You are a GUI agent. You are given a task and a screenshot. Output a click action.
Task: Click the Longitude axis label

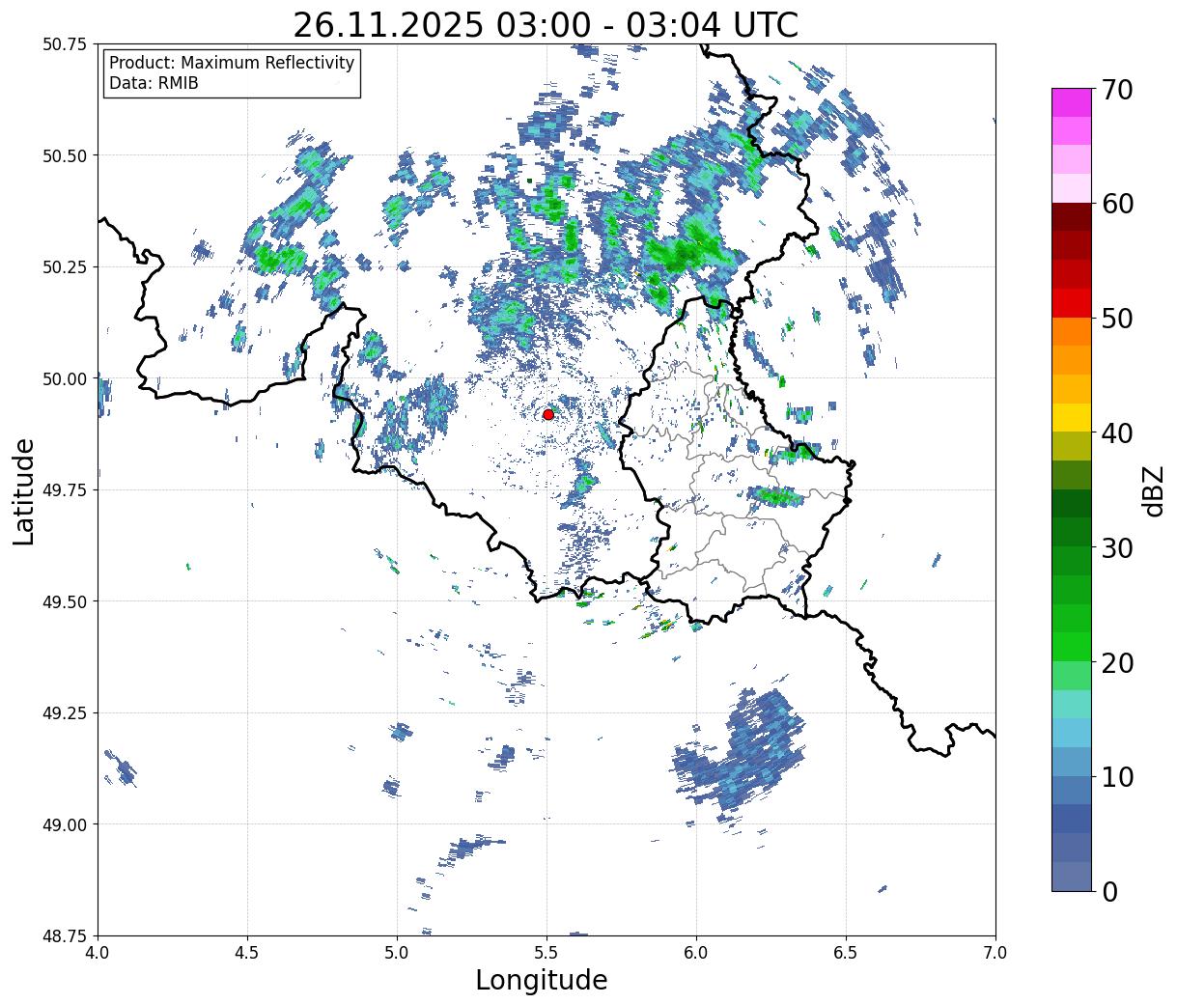click(542, 980)
